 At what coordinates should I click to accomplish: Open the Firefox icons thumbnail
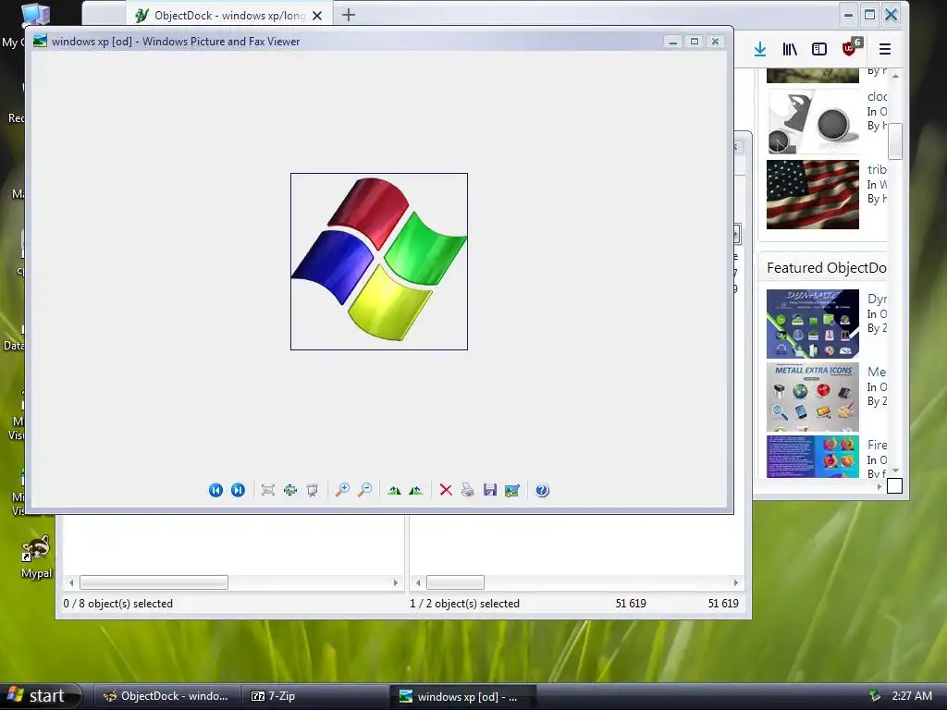[813, 457]
